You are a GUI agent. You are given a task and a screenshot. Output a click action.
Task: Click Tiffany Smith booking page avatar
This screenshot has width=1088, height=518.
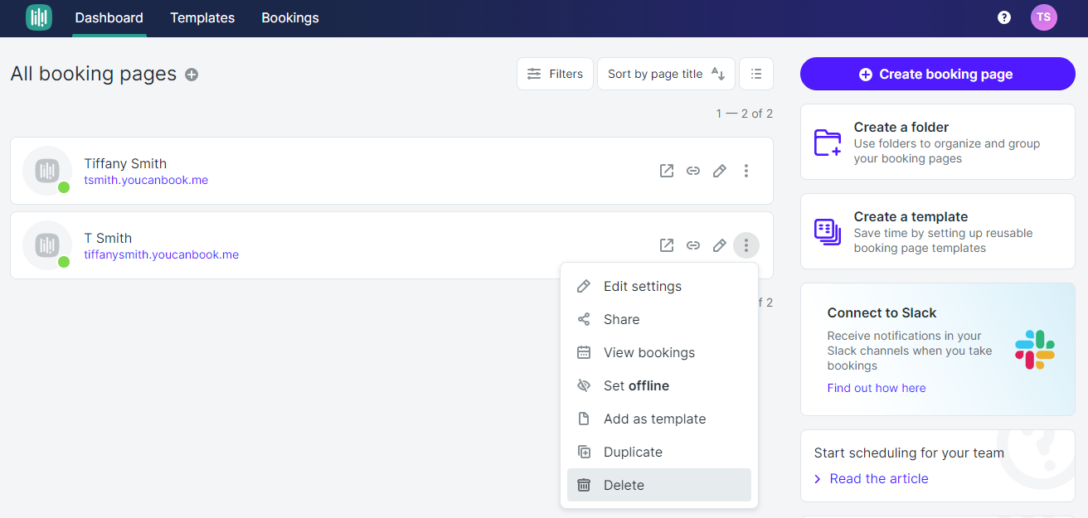click(47, 171)
